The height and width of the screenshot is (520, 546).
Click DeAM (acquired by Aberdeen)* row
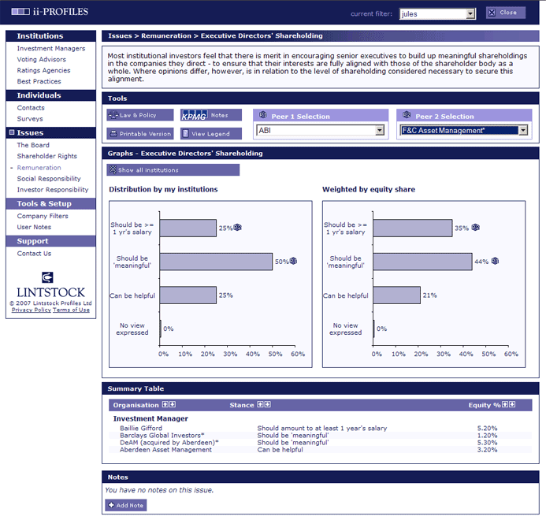point(320,443)
